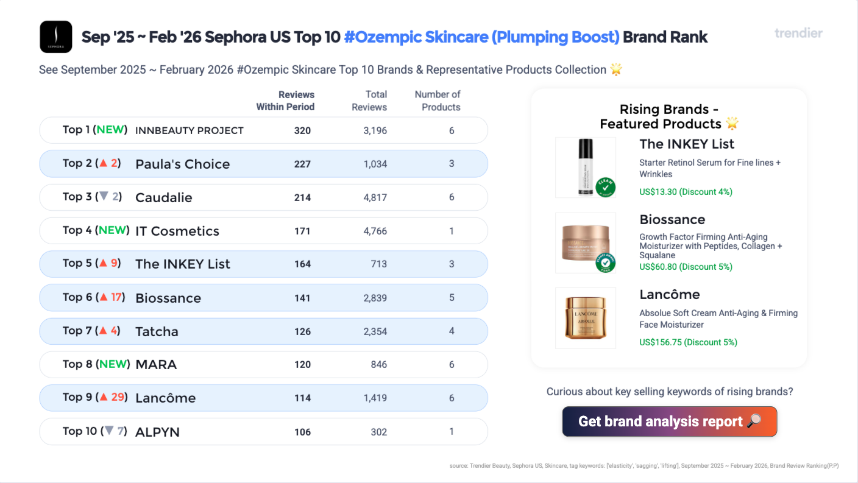Click the magnifier icon on report button
This screenshot has height=483, width=858.
(754, 421)
